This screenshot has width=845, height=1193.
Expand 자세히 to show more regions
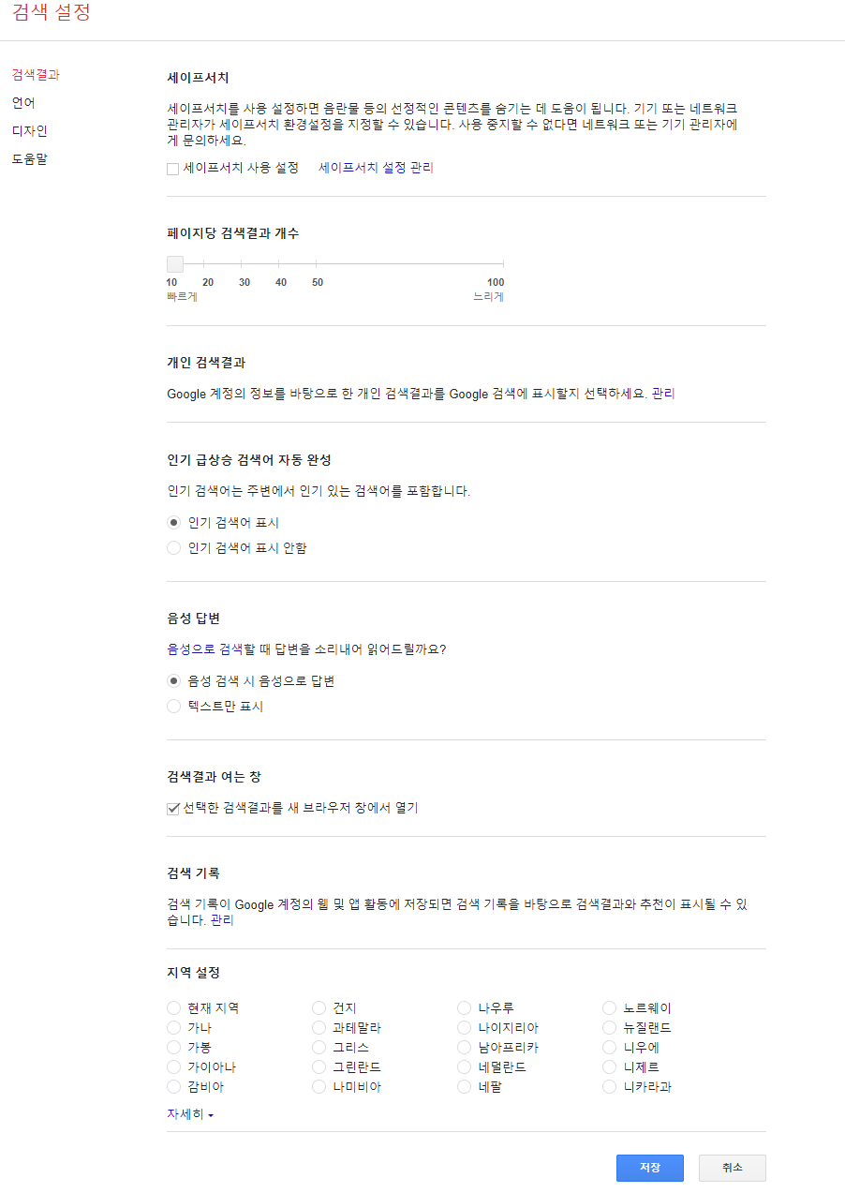point(185,1116)
